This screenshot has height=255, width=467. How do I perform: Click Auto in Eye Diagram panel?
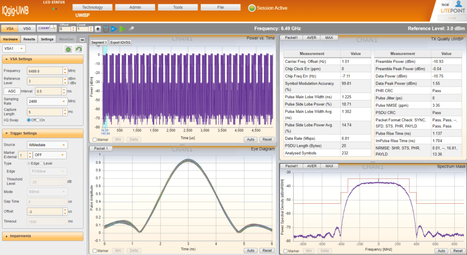coord(251,250)
